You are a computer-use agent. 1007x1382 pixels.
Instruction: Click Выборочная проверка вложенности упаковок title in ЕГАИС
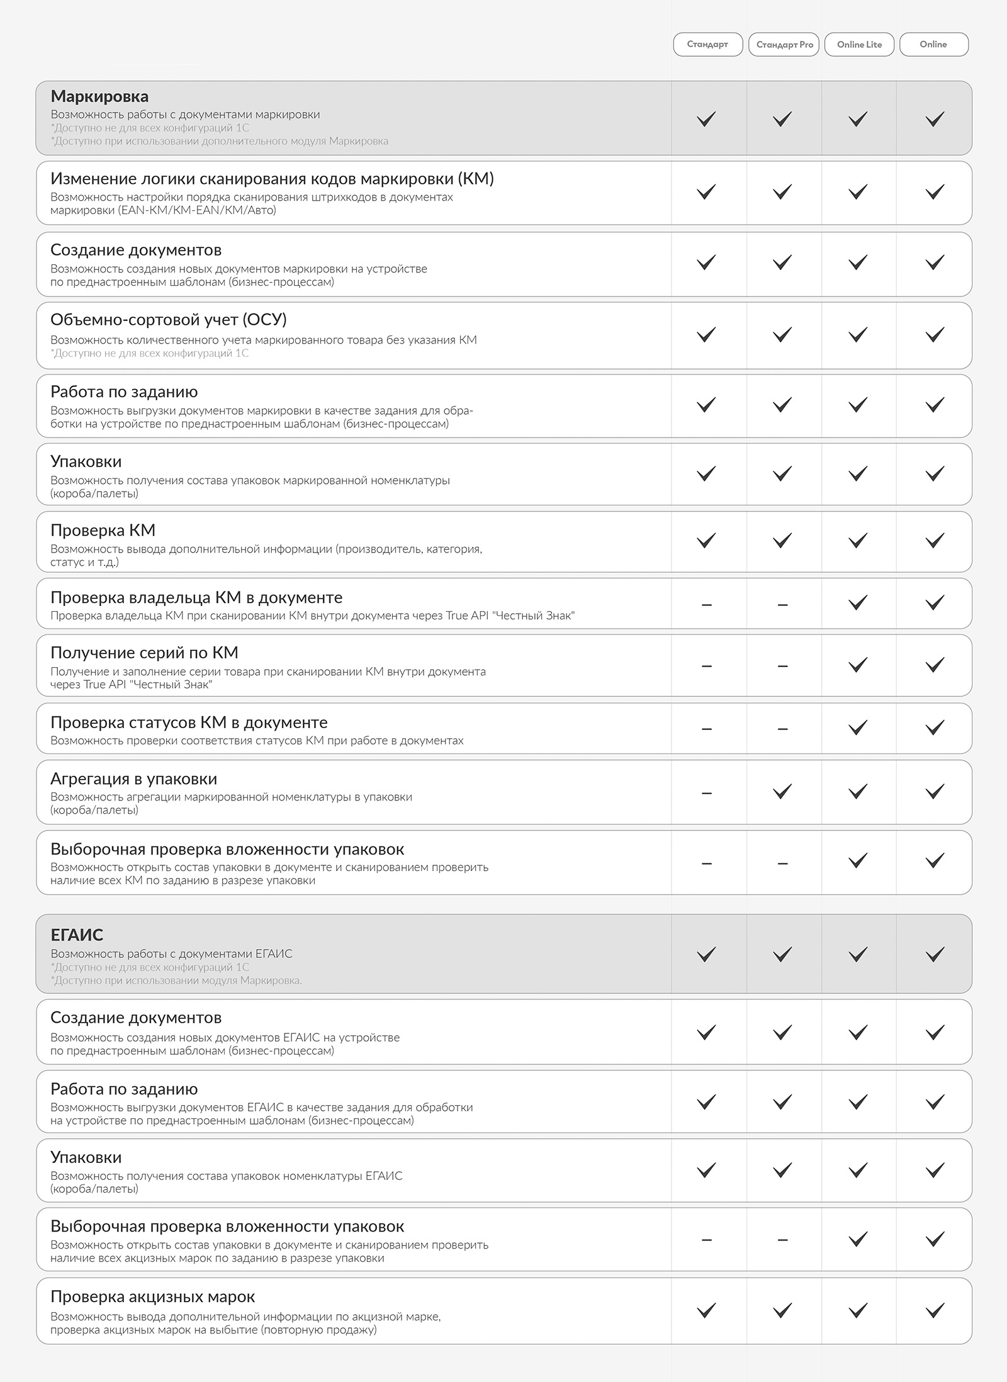[227, 1226]
